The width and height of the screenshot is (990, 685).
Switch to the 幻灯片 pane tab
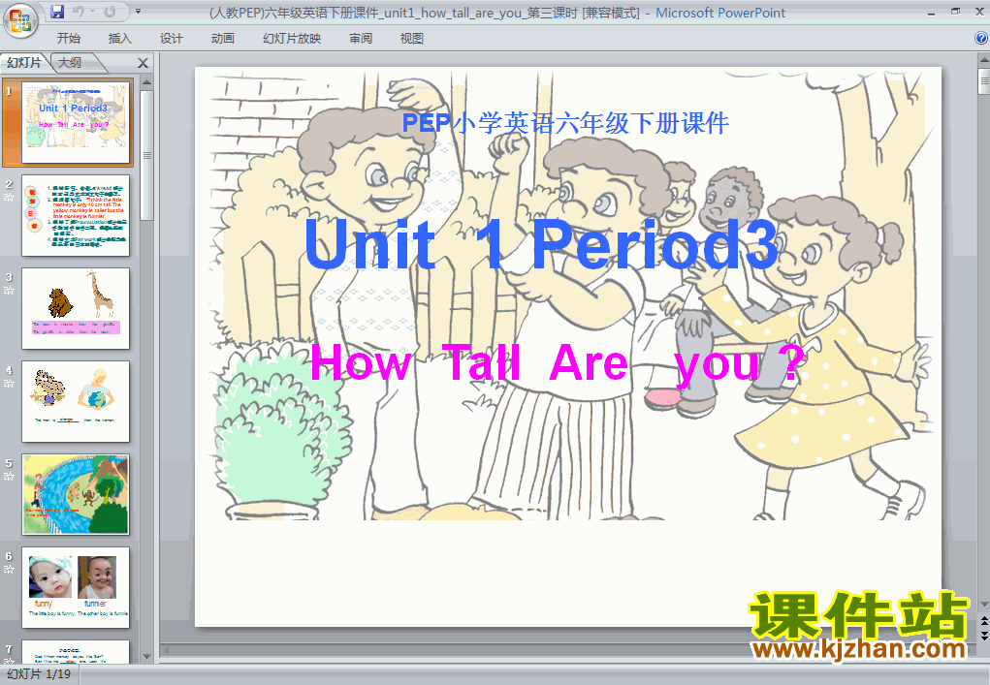coord(25,62)
